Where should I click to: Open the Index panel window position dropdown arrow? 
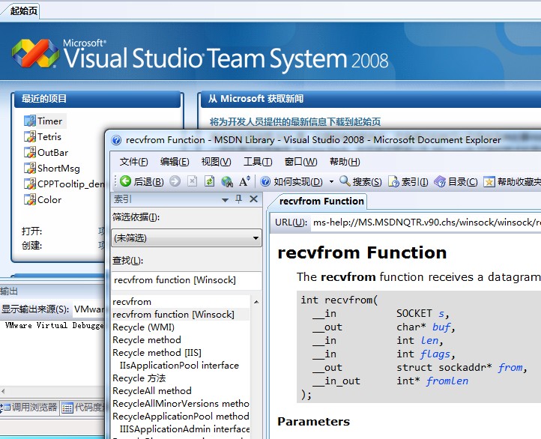(225, 200)
